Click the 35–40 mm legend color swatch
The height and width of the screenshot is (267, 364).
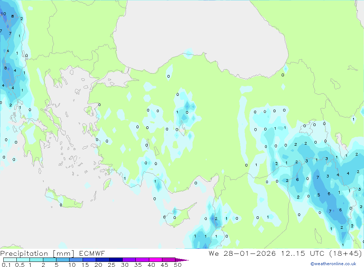142,260
